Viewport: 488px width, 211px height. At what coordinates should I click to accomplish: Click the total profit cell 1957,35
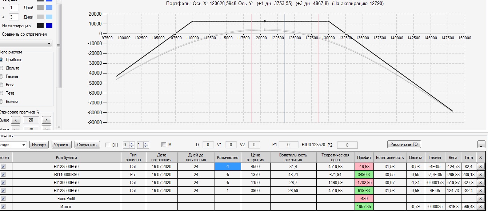coord(364,206)
